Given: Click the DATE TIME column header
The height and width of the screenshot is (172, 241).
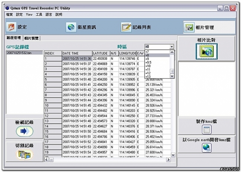Looking at the screenshot, I should [77, 53].
